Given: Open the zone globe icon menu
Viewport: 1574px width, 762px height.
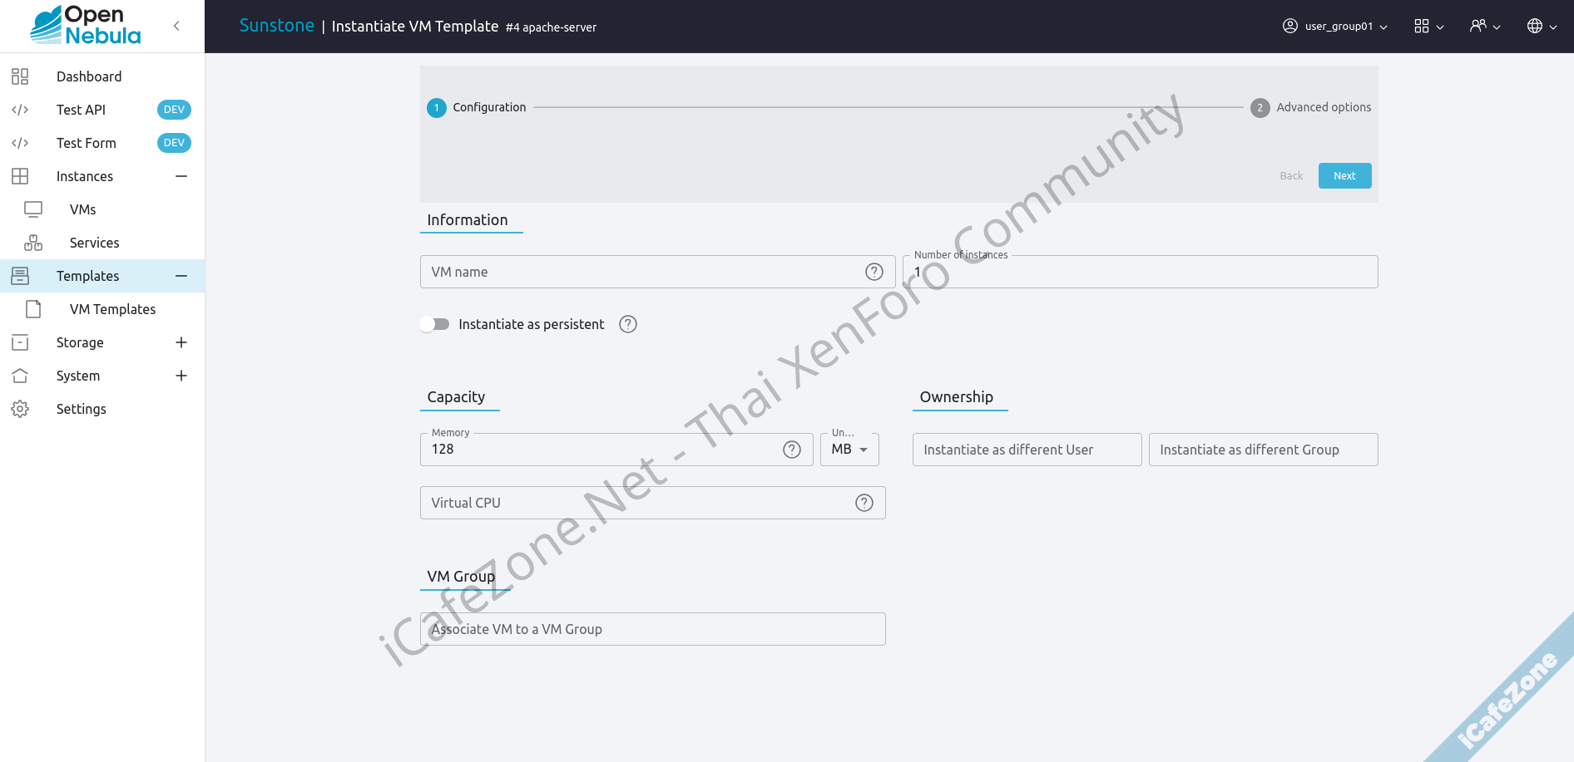Looking at the screenshot, I should (x=1541, y=27).
